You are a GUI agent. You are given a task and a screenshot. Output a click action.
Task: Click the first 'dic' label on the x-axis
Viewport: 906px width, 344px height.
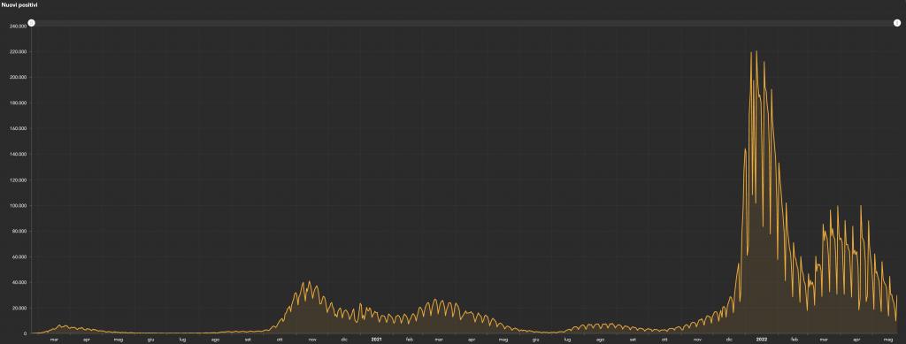tap(344, 340)
